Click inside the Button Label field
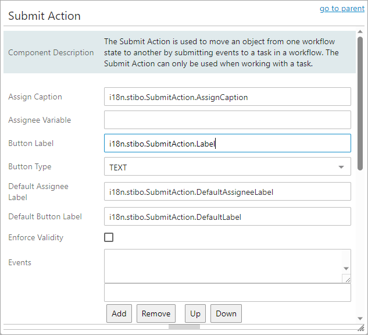368x335 pixels. coord(227,144)
